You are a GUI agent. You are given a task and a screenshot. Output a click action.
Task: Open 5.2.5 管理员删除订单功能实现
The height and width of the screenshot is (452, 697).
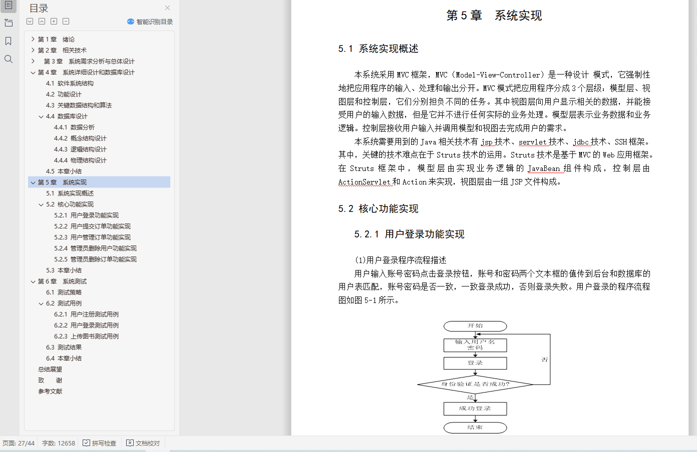(x=95, y=259)
